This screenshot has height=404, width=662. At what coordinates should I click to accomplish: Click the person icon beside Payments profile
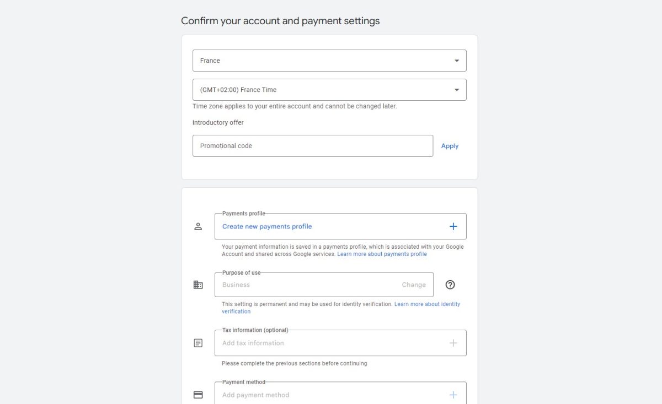click(198, 226)
